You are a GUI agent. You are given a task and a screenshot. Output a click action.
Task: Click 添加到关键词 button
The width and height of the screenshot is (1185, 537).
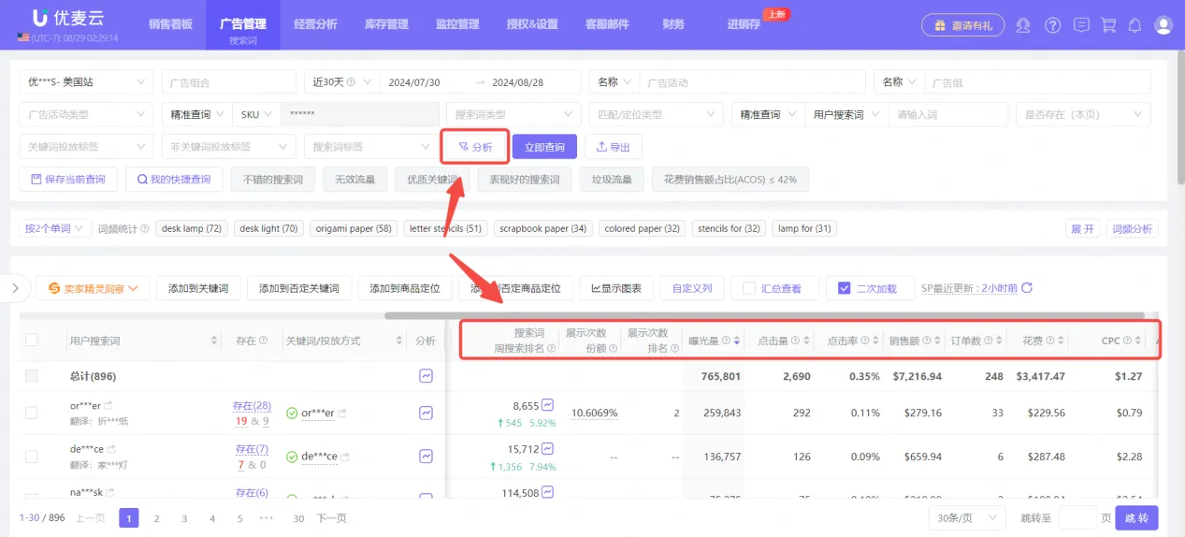click(x=198, y=288)
